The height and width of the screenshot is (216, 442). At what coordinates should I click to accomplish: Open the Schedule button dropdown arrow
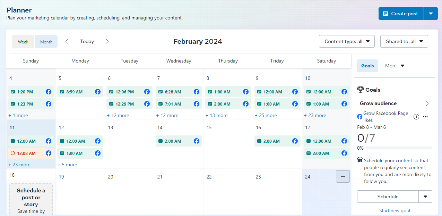coord(425,197)
